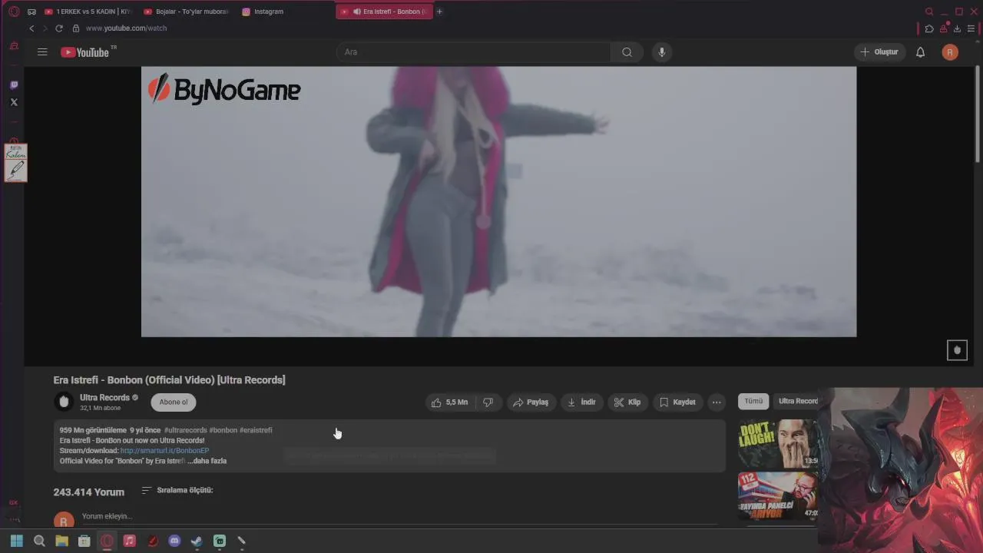The width and height of the screenshot is (983, 553).
Task: Open the browser downloads panel
Action: pyautogui.click(x=957, y=28)
